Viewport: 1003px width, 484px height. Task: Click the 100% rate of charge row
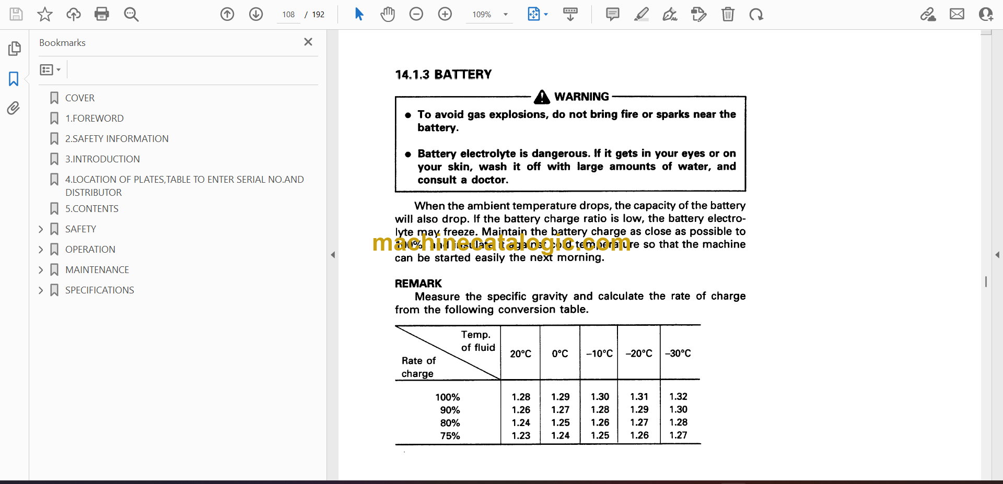coord(448,397)
